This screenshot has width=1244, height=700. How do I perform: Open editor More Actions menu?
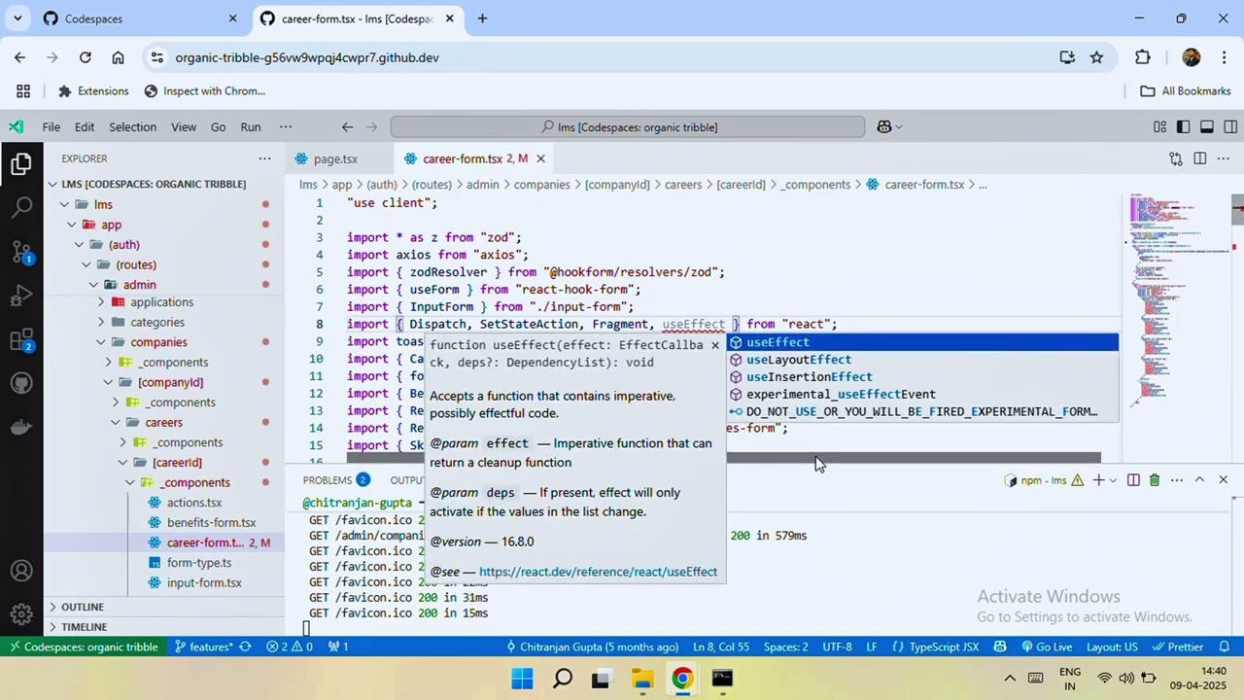(x=1223, y=158)
